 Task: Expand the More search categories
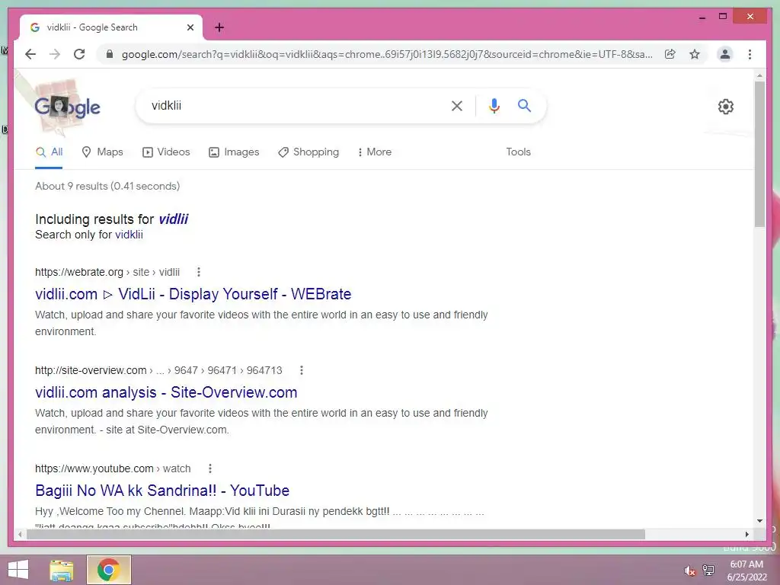[x=375, y=152]
